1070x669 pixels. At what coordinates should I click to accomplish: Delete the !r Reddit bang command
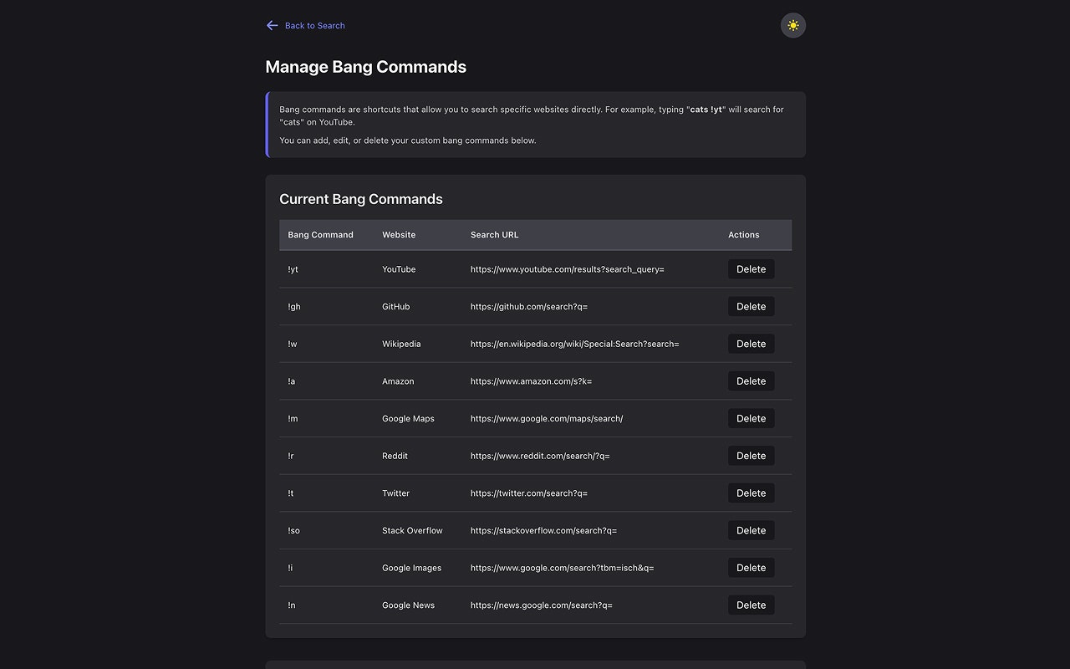[x=751, y=456]
